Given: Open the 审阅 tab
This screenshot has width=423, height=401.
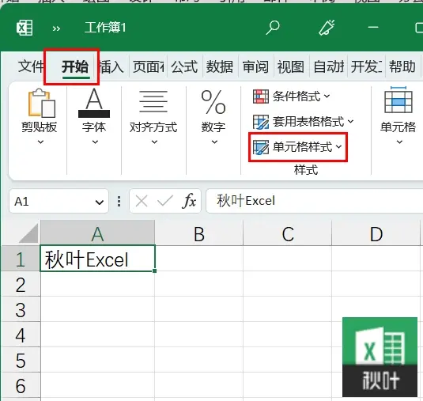Looking at the screenshot, I should 255,66.
